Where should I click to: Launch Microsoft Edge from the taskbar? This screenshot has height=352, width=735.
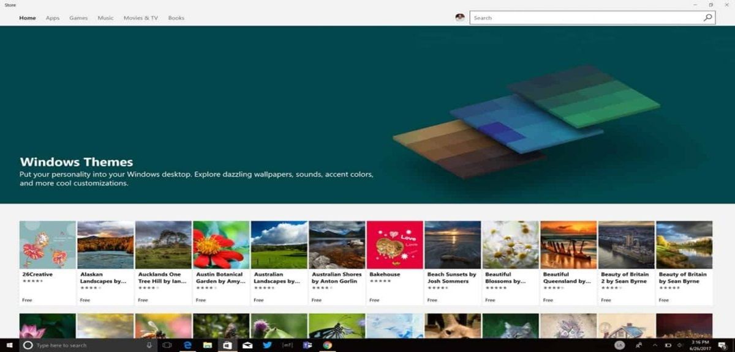(x=187, y=345)
